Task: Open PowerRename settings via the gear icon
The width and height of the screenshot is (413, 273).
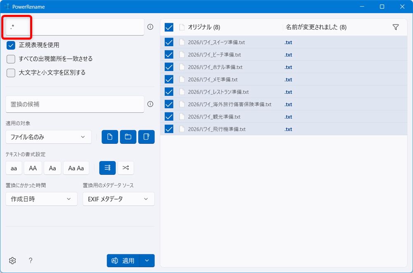Action: [x=12, y=260]
